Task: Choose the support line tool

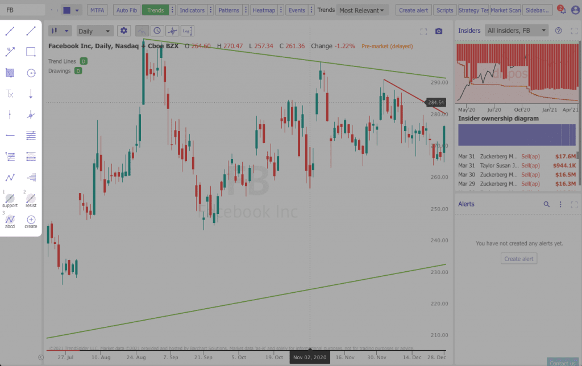Action: pos(10,200)
